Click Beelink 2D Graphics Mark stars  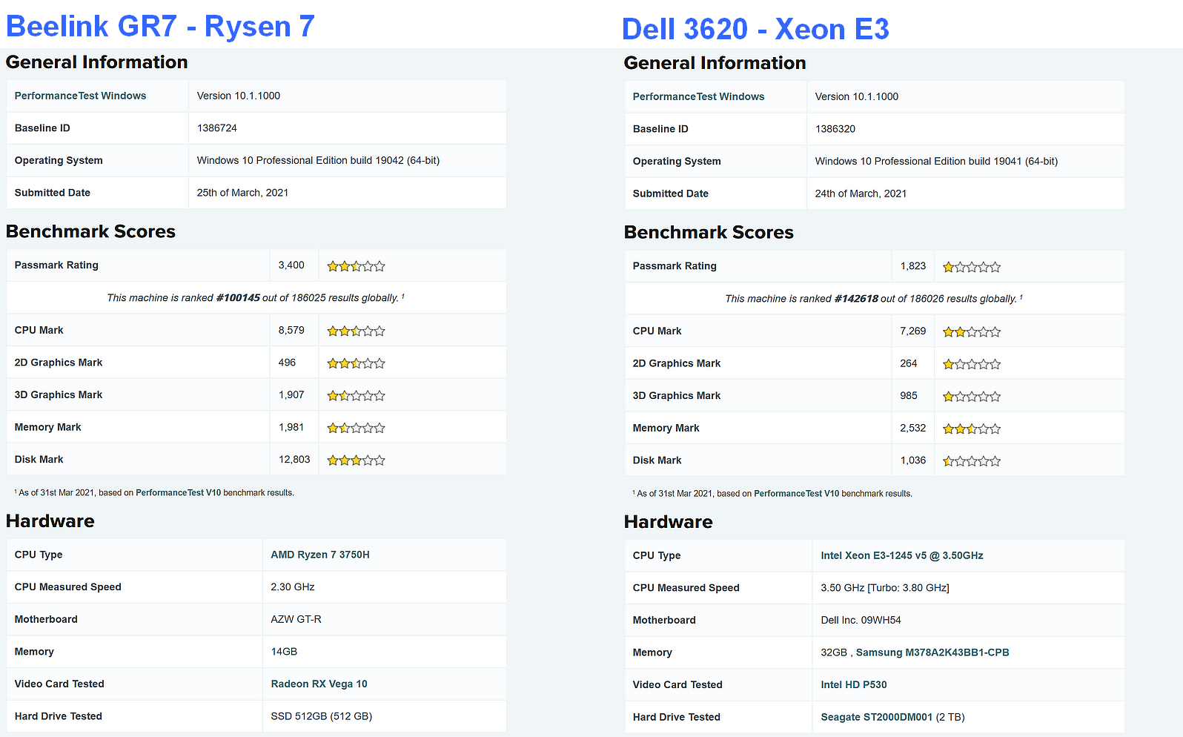(357, 363)
